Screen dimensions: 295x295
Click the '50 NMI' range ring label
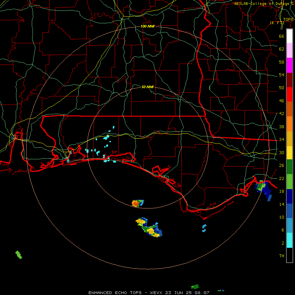coord(147,87)
